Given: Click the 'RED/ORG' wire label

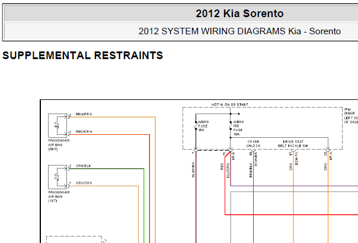Looking at the screenshot, I should (x=84, y=132).
